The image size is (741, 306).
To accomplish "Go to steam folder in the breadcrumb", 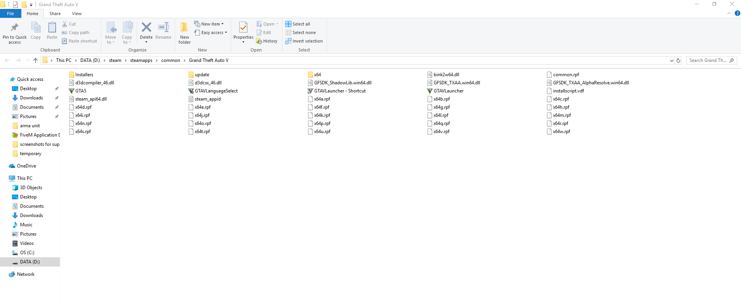I will pyautogui.click(x=115, y=60).
